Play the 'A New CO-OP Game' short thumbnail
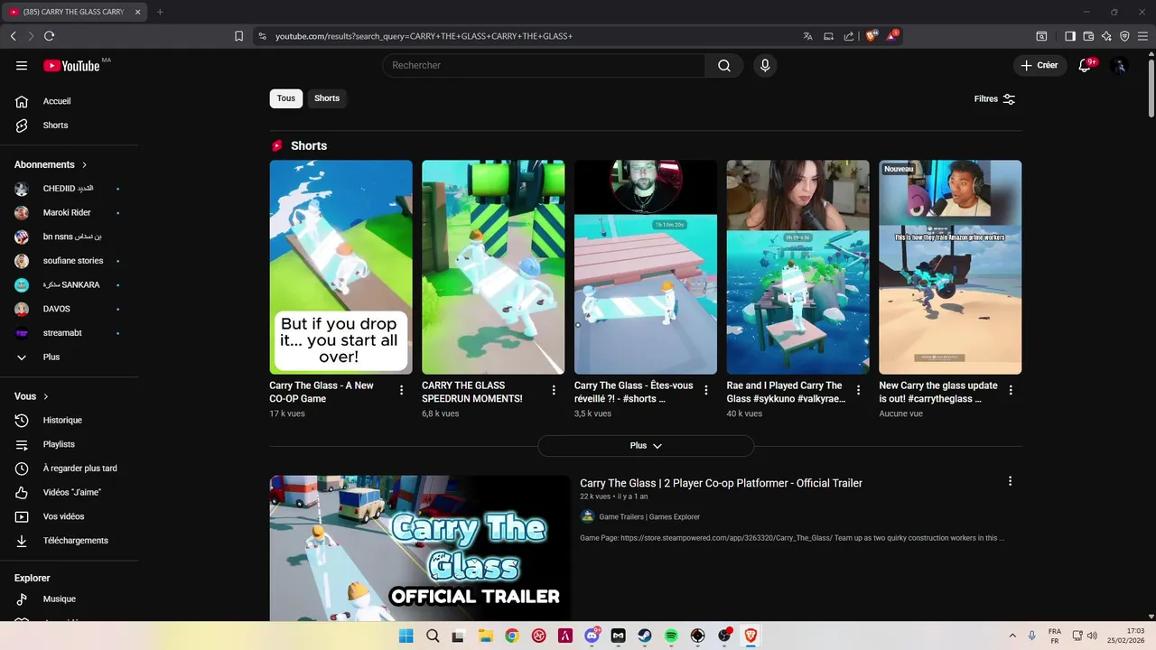 coord(340,267)
